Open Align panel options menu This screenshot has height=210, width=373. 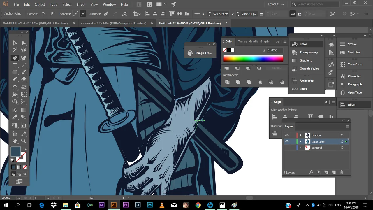[333, 102]
